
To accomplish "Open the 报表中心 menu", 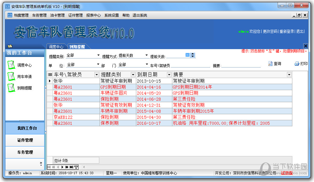I will tap(93, 15).
